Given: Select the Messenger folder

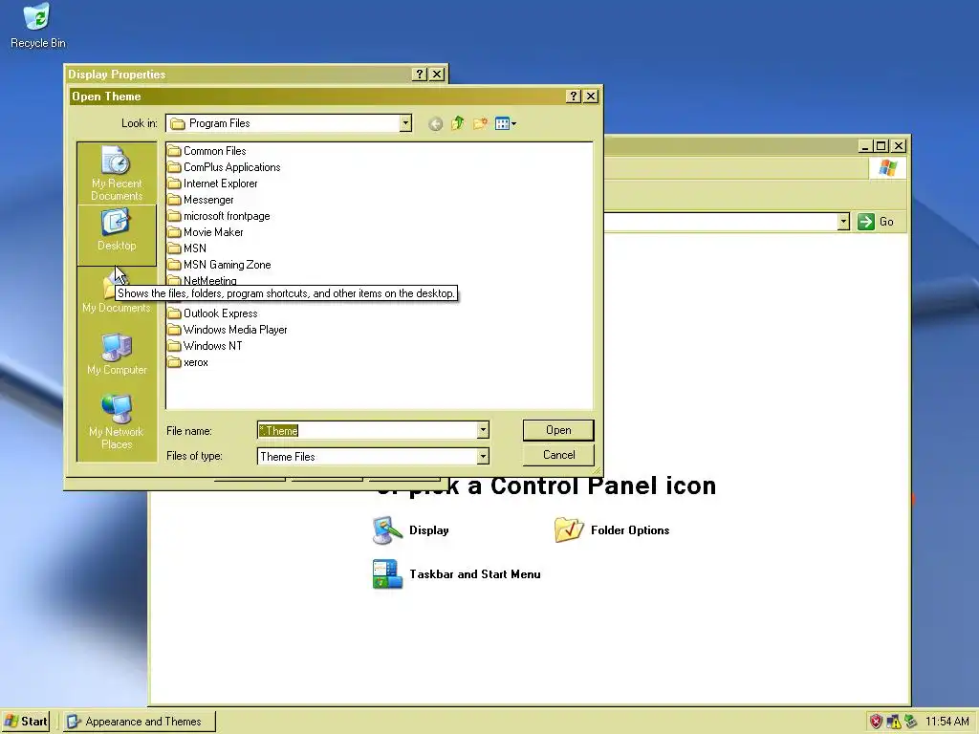Looking at the screenshot, I should [x=201, y=200].
